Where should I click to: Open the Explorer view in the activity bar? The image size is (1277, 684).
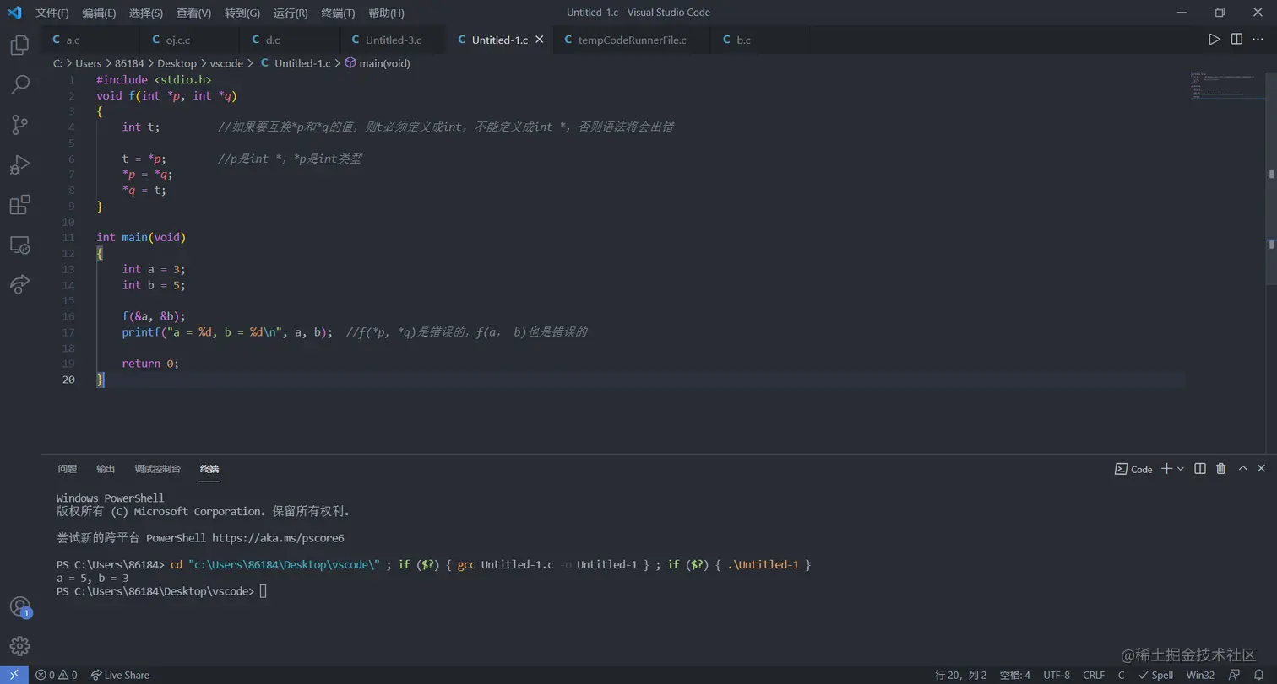tap(19, 45)
